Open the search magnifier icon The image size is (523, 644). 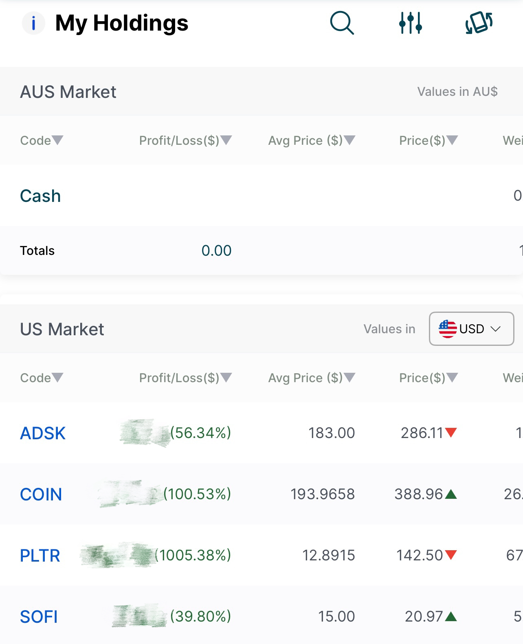tap(342, 23)
